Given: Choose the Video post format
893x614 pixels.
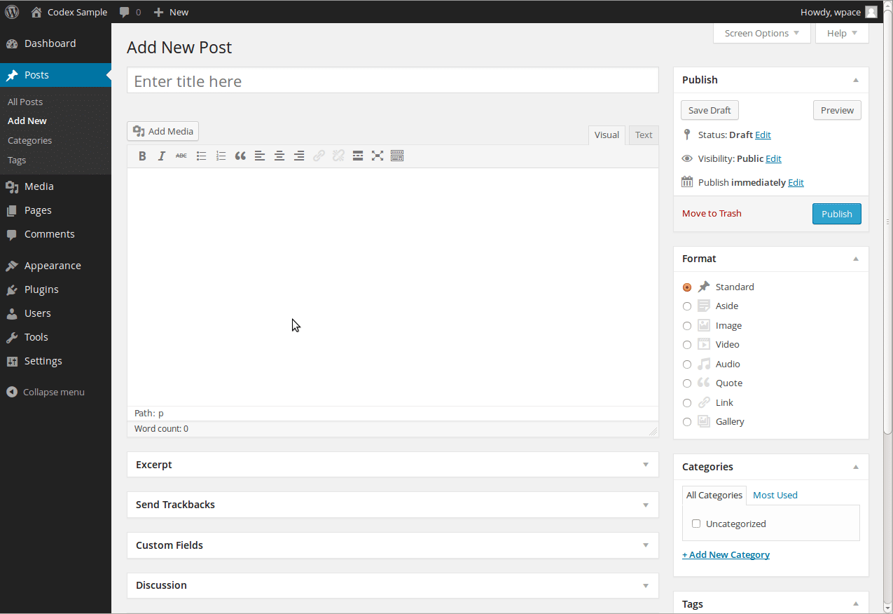Looking at the screenshot, I should click(x=686, y=344).
